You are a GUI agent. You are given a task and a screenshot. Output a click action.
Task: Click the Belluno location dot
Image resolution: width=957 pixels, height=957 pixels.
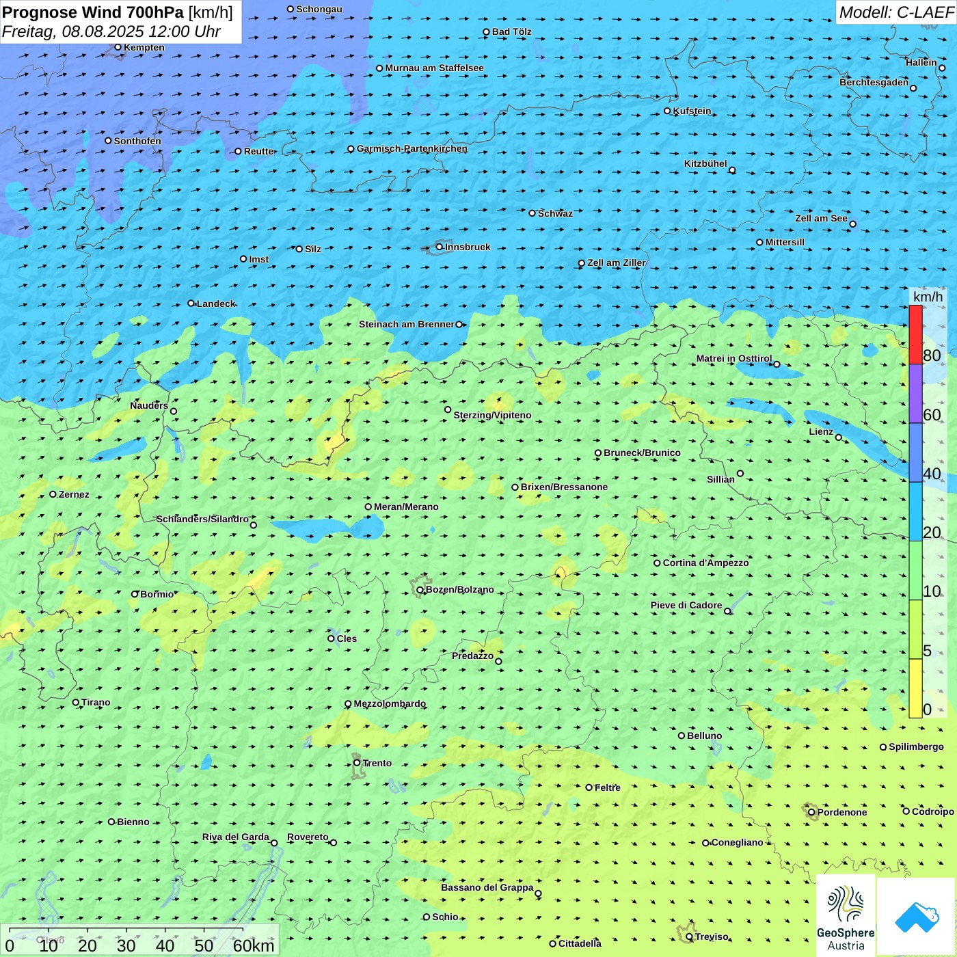click(682, 736)
